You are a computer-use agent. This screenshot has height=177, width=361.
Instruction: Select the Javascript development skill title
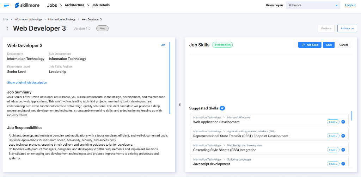point(212,164)
